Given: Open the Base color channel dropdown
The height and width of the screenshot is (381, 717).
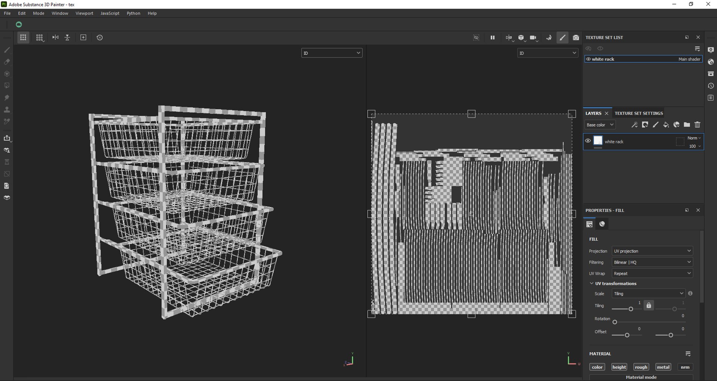Looking at the screenshot, I should (x=600, y=125).
